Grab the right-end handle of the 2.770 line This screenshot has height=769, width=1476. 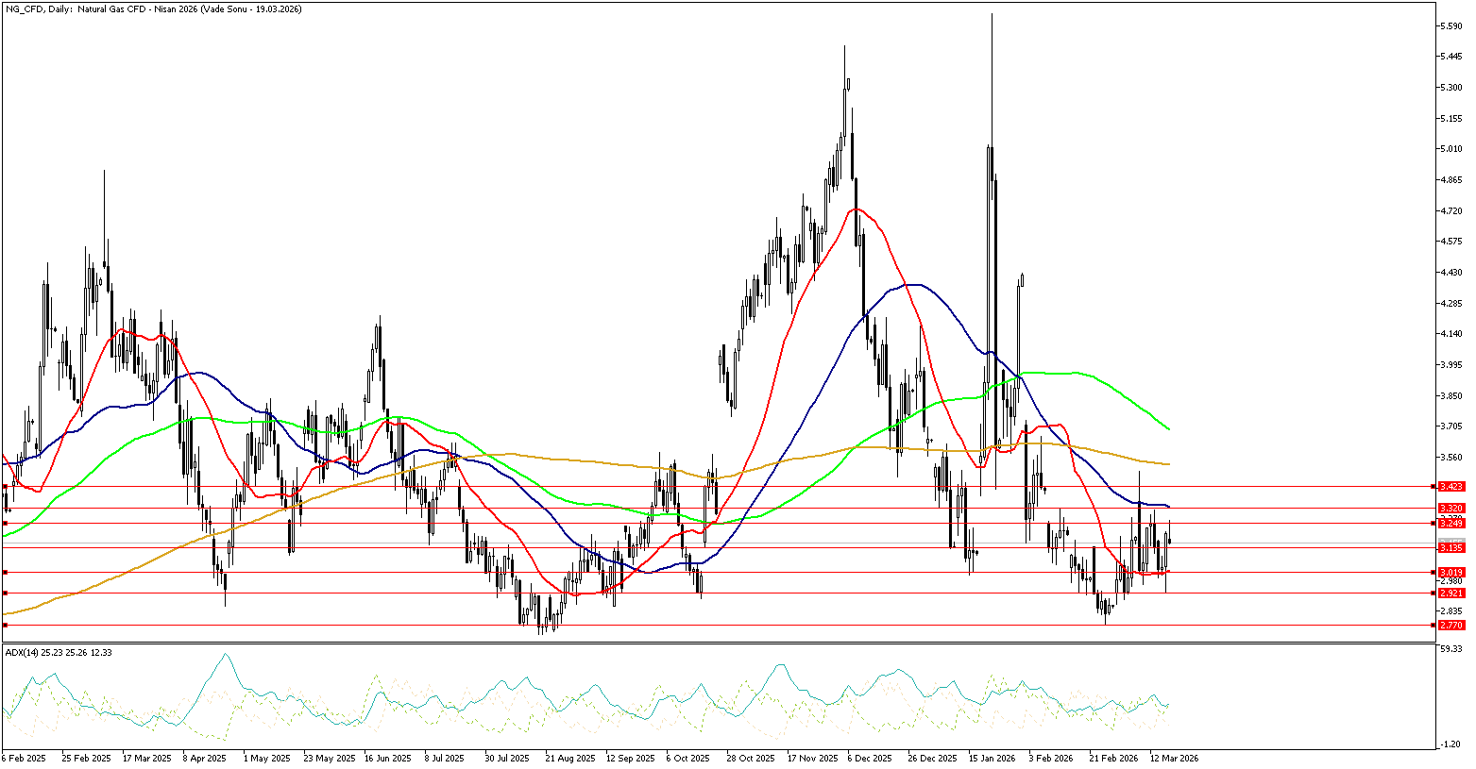click(x=1434, y=625)
